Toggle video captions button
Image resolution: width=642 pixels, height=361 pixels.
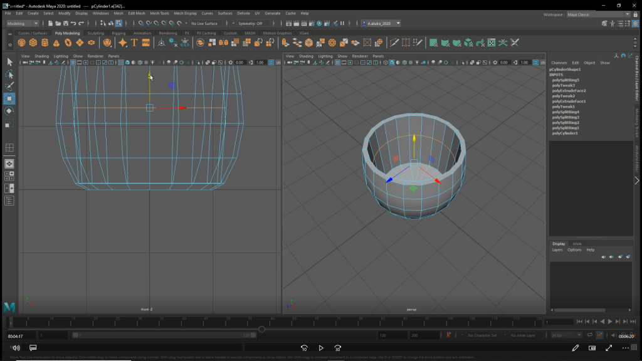(x=33, y=348)
